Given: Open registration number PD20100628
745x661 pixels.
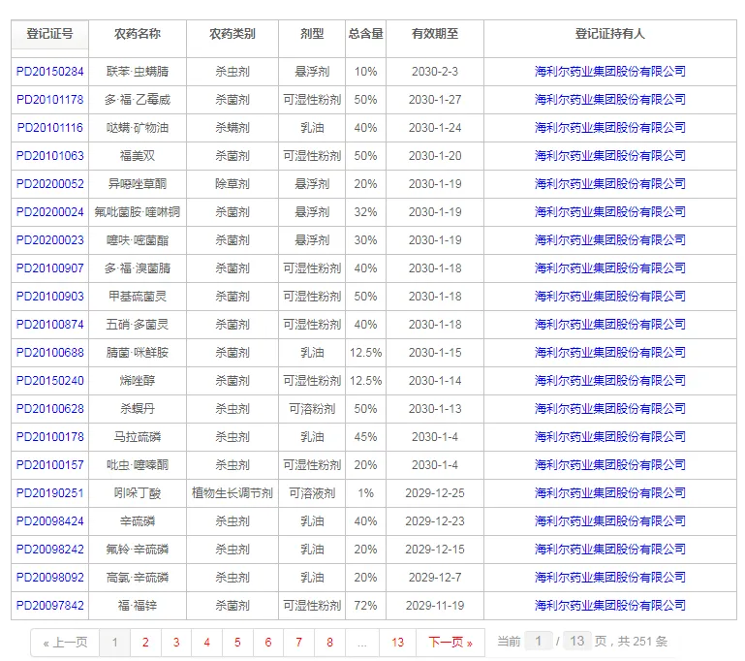Looking at the screenshot, I should (x=49, y=409).
